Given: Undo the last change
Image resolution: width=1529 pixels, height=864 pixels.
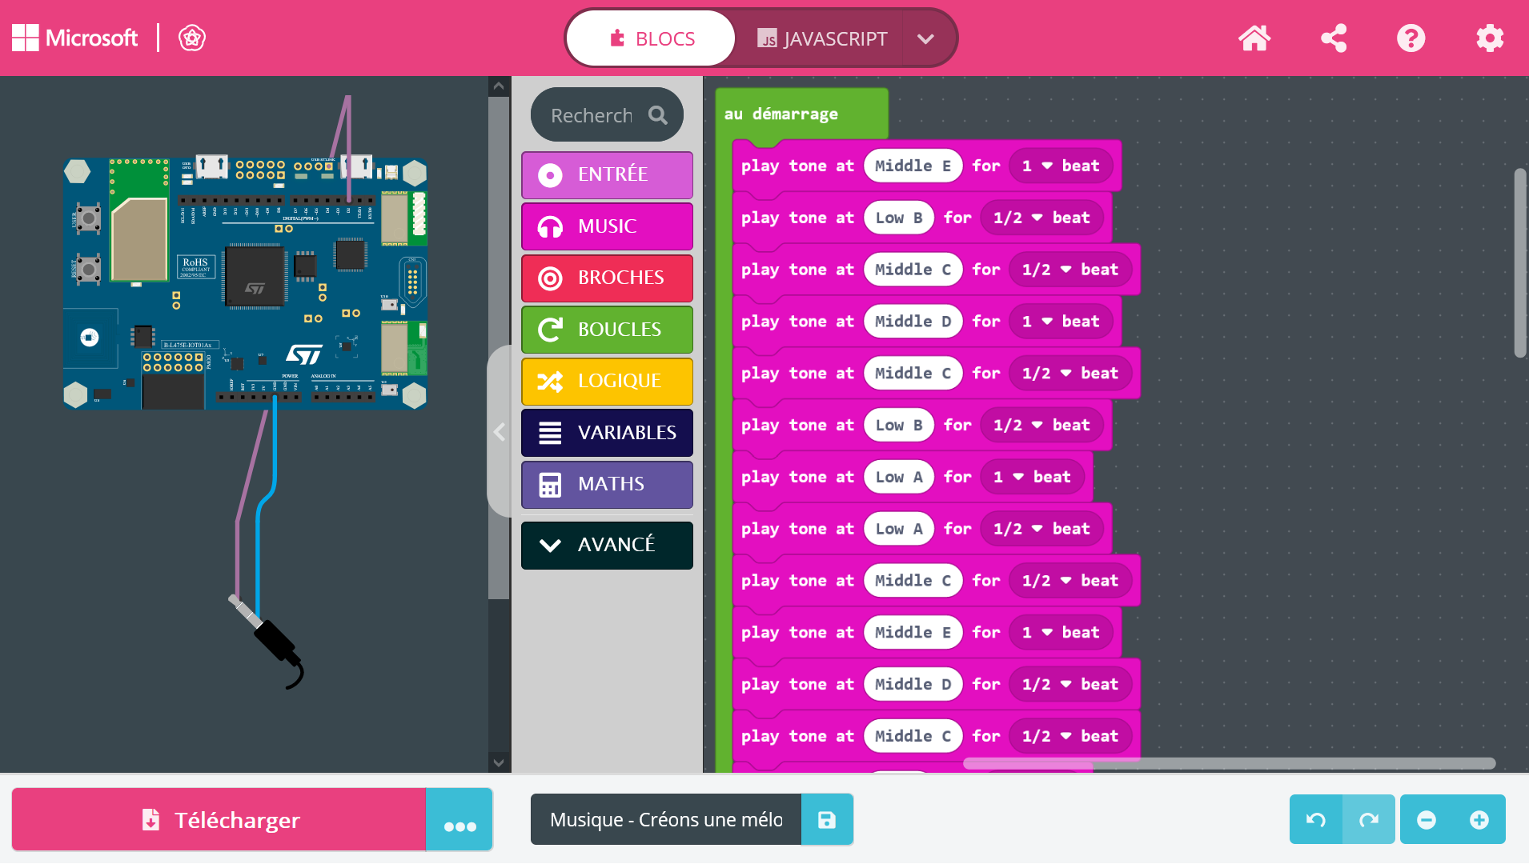Looking at the screenshot, I should point(1315,819).
